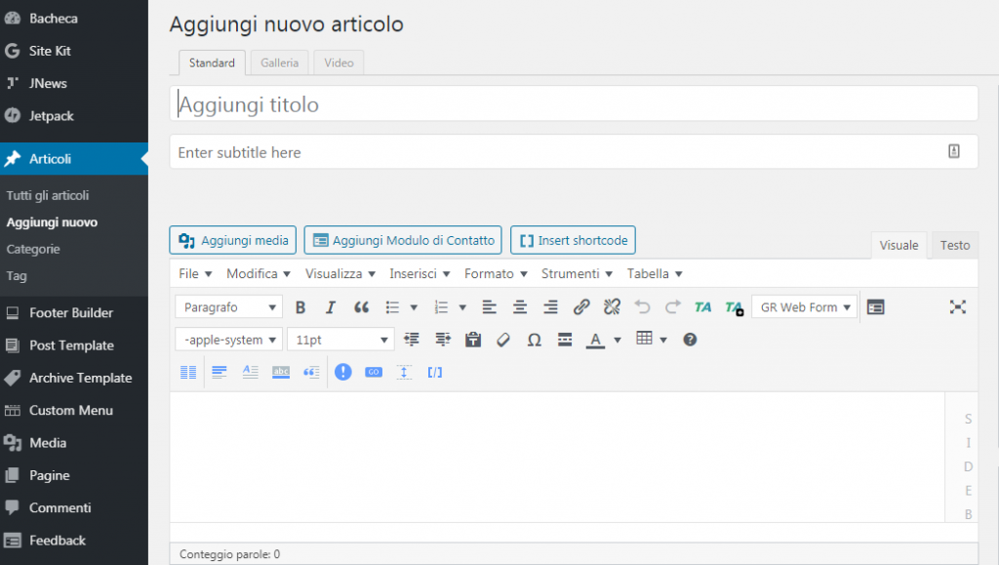Click the blue text-lines shortcode icon
The height and width of the screenshot is (565, 999).
point(220,372)
